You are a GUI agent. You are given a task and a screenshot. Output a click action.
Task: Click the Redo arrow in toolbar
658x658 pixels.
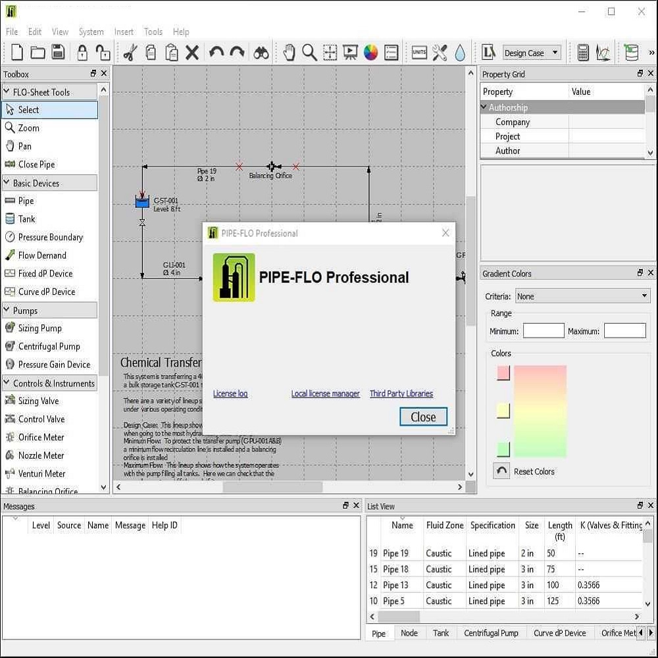(x=237, y=53)
